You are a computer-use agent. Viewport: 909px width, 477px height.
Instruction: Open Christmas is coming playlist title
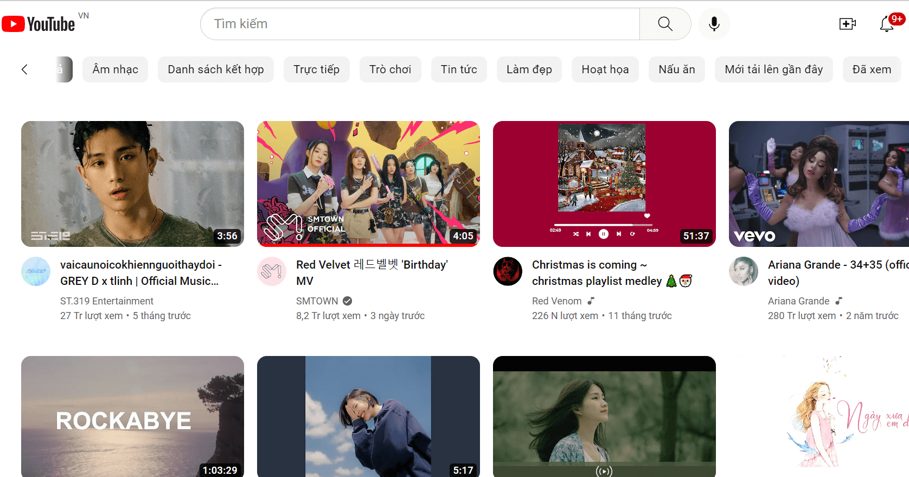click(612, 273)
